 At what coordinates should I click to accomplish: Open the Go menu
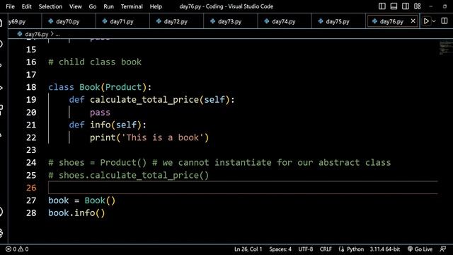tap(93, 6)
